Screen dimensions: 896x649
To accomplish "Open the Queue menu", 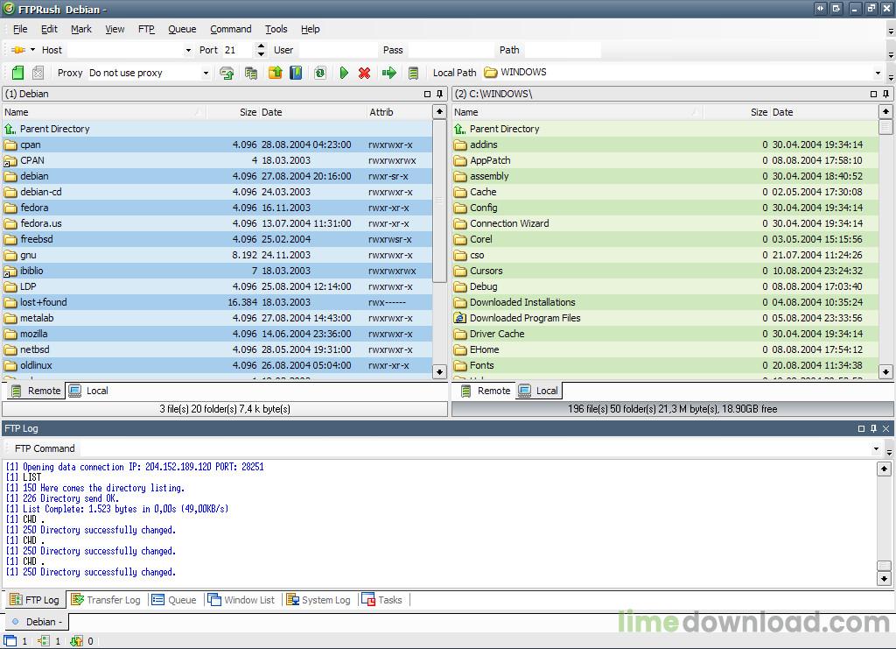I will click(182, 29).
